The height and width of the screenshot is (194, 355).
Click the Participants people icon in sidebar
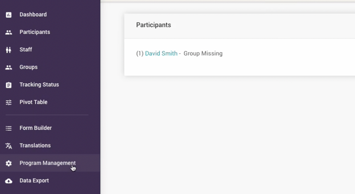(x=8, y=32)
